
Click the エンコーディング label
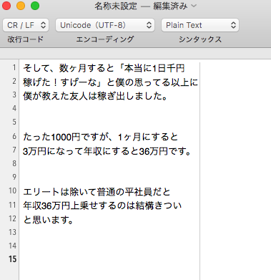click(x=105, y=39)
